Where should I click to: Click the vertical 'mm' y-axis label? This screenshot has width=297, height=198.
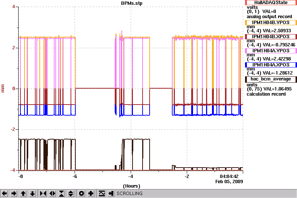click(3, 89)
